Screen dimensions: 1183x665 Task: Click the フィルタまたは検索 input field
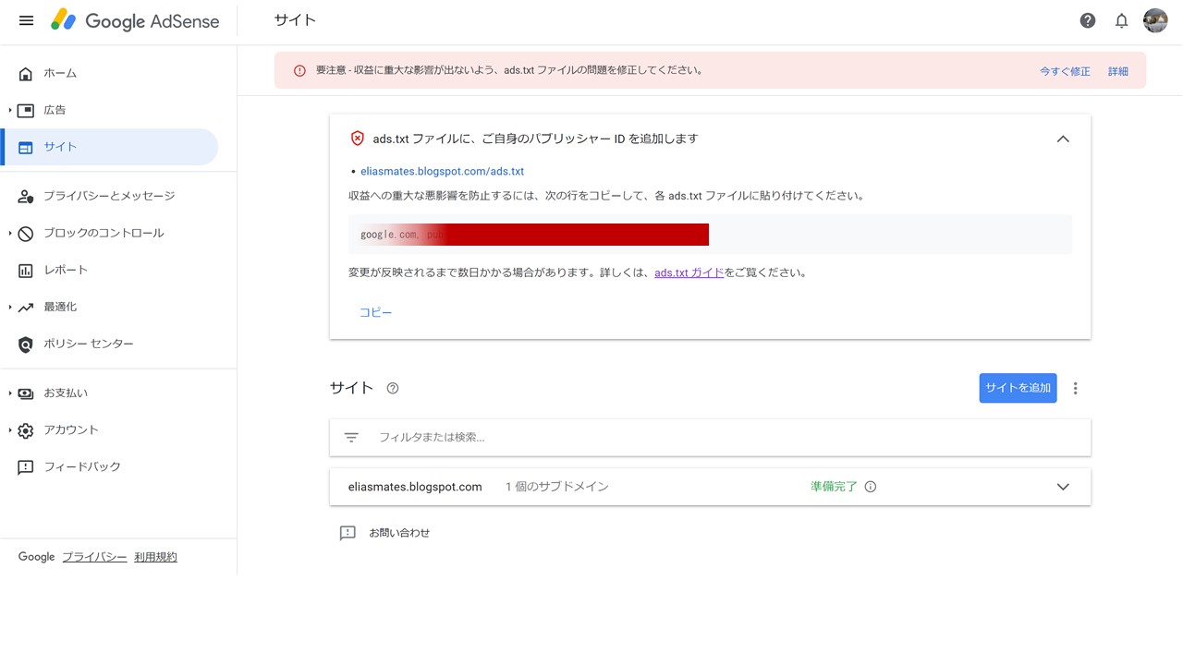[x=710, y=438]
